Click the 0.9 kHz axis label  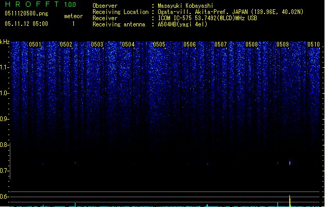click(x=5, y=119)
